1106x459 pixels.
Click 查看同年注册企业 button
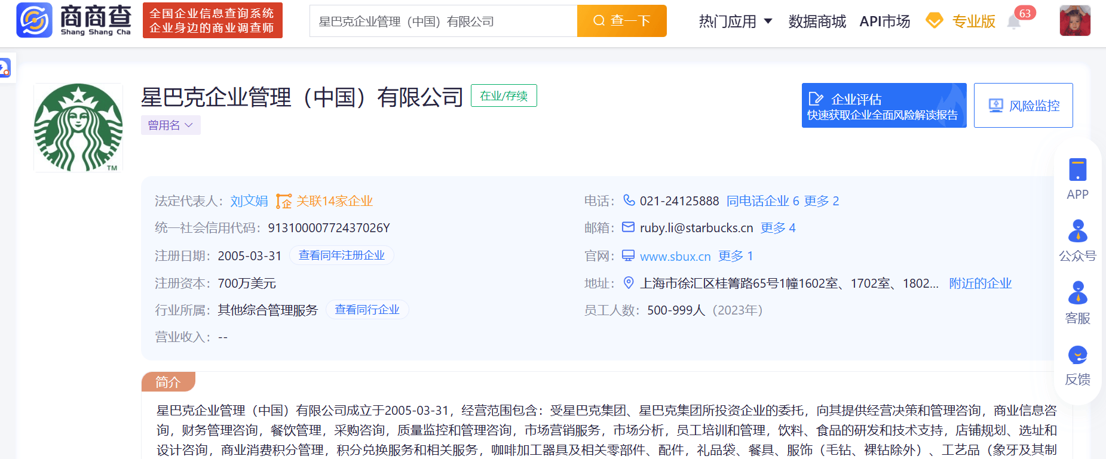click(x=342, y=255)
